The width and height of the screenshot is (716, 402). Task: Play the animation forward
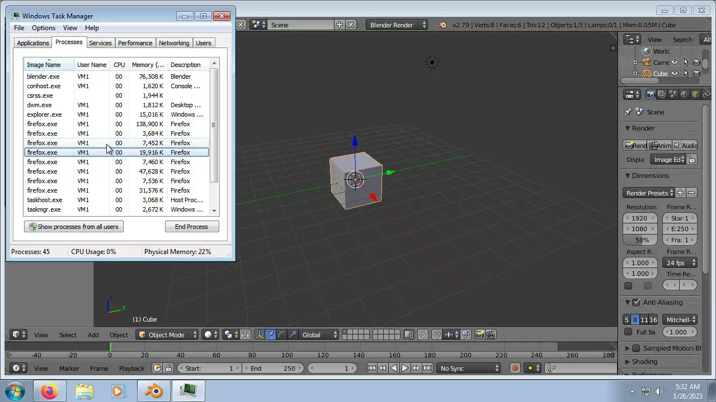[405, 368]
